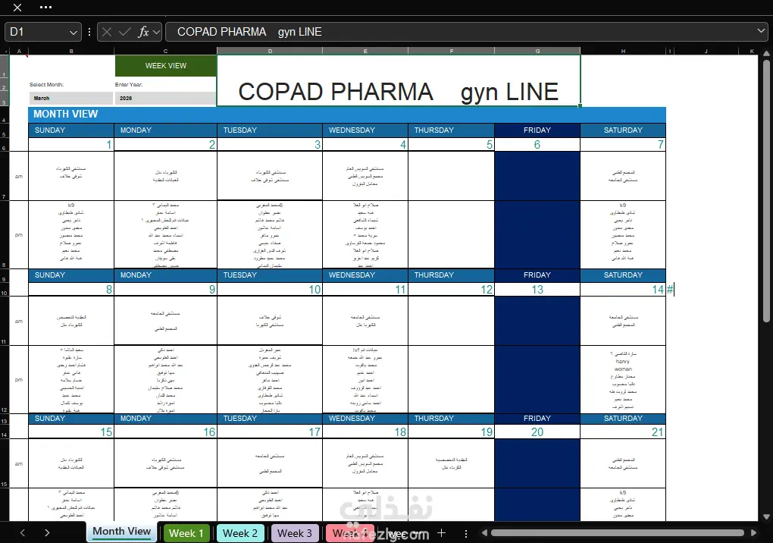Click the vertical dots handle beside Name Box
The width and height of the screenshot is (773, 543).
tap(89, 32)
